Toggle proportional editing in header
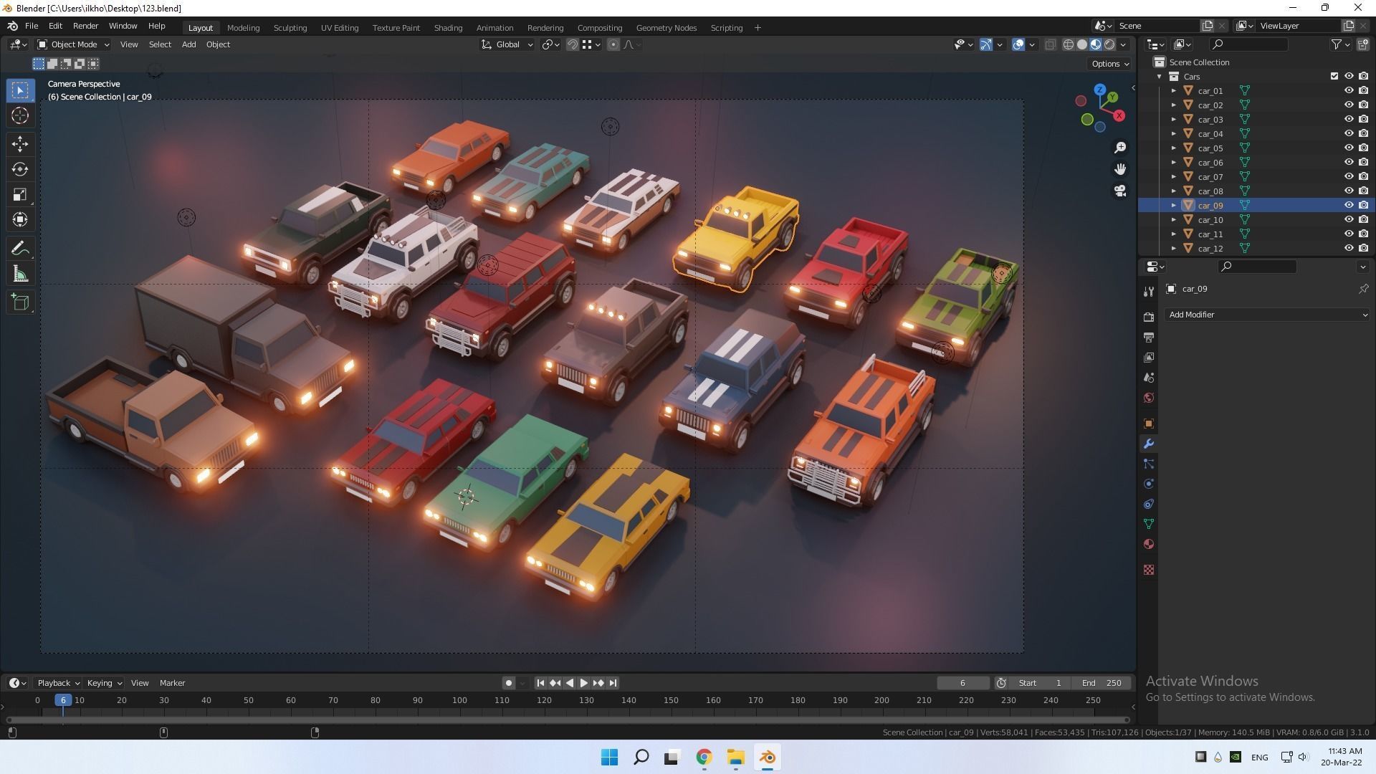The image size is (1376, 774). pos(613,44)
